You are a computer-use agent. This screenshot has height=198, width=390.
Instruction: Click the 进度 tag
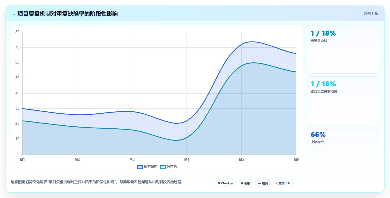coord(263,183)
